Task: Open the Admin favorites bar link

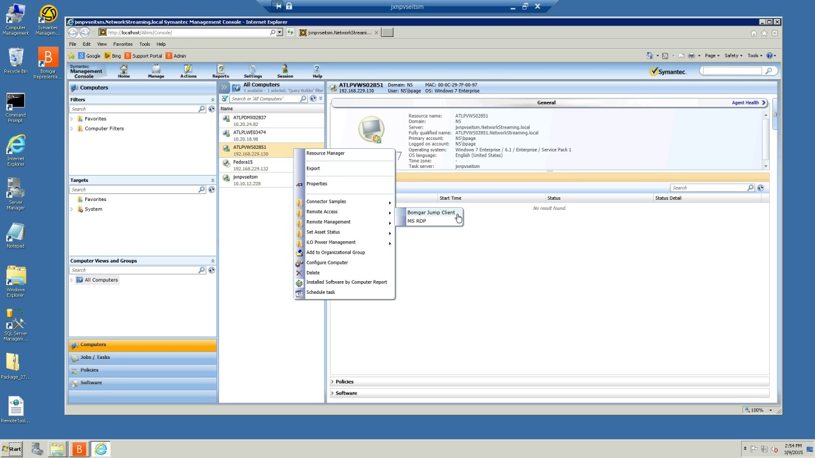Action: point(176,56)
